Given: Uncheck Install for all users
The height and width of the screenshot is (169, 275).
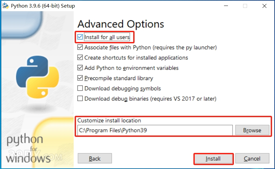Looking at the screenshot, I should [80, 37].
